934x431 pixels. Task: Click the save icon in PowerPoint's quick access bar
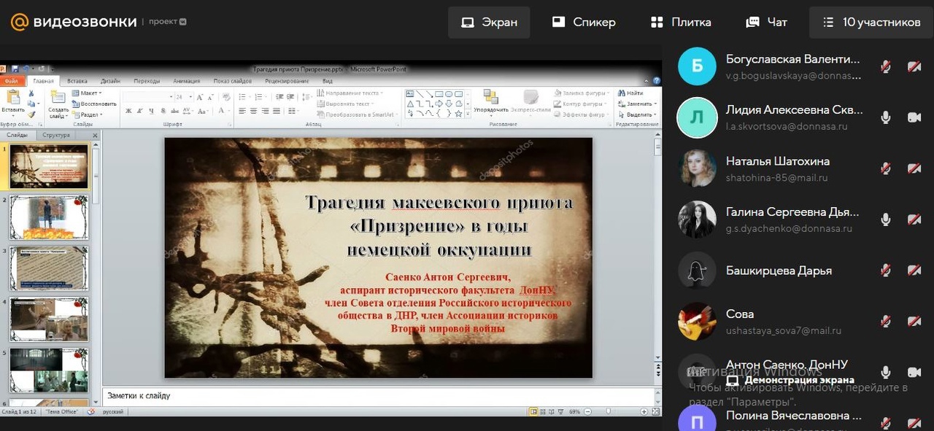coord(14,69)
